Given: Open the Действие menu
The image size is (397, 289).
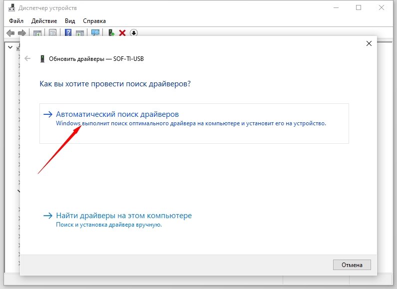Looking at the screenshot, I should point(44,21).
